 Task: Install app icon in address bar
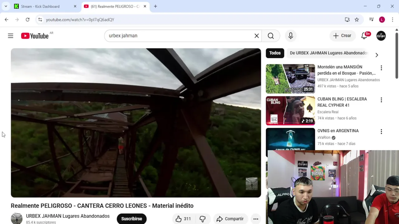click(347, 20)
